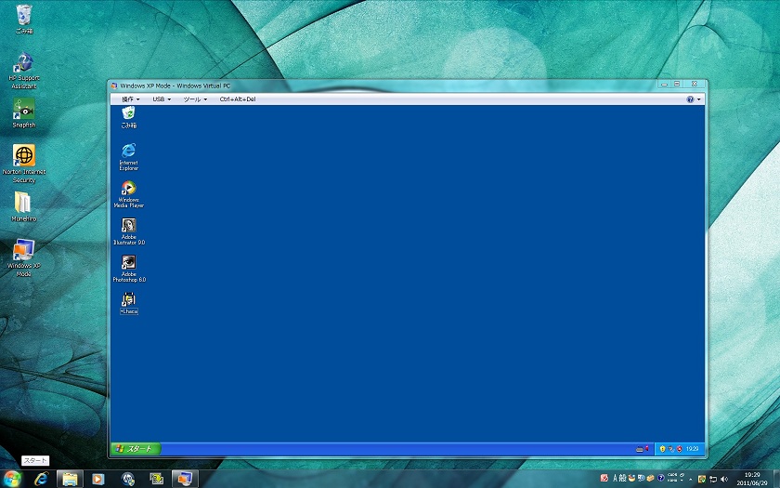This screenshot has width=780, height=488.
Task: Launch Internet Explorer from the Windows 7 taskbar
Action: point(41,479)
